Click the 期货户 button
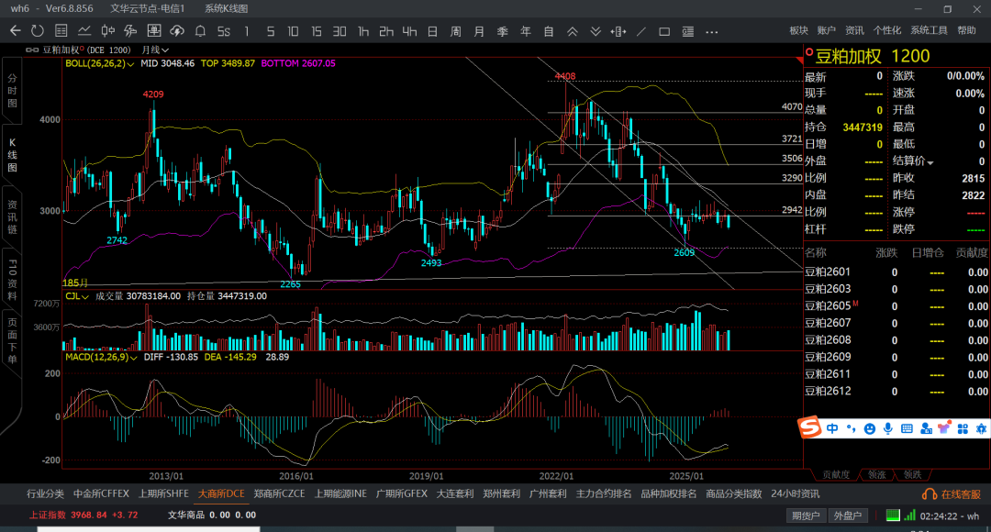The height and width of the screenshot is (532, 991). tap(806, 515)
